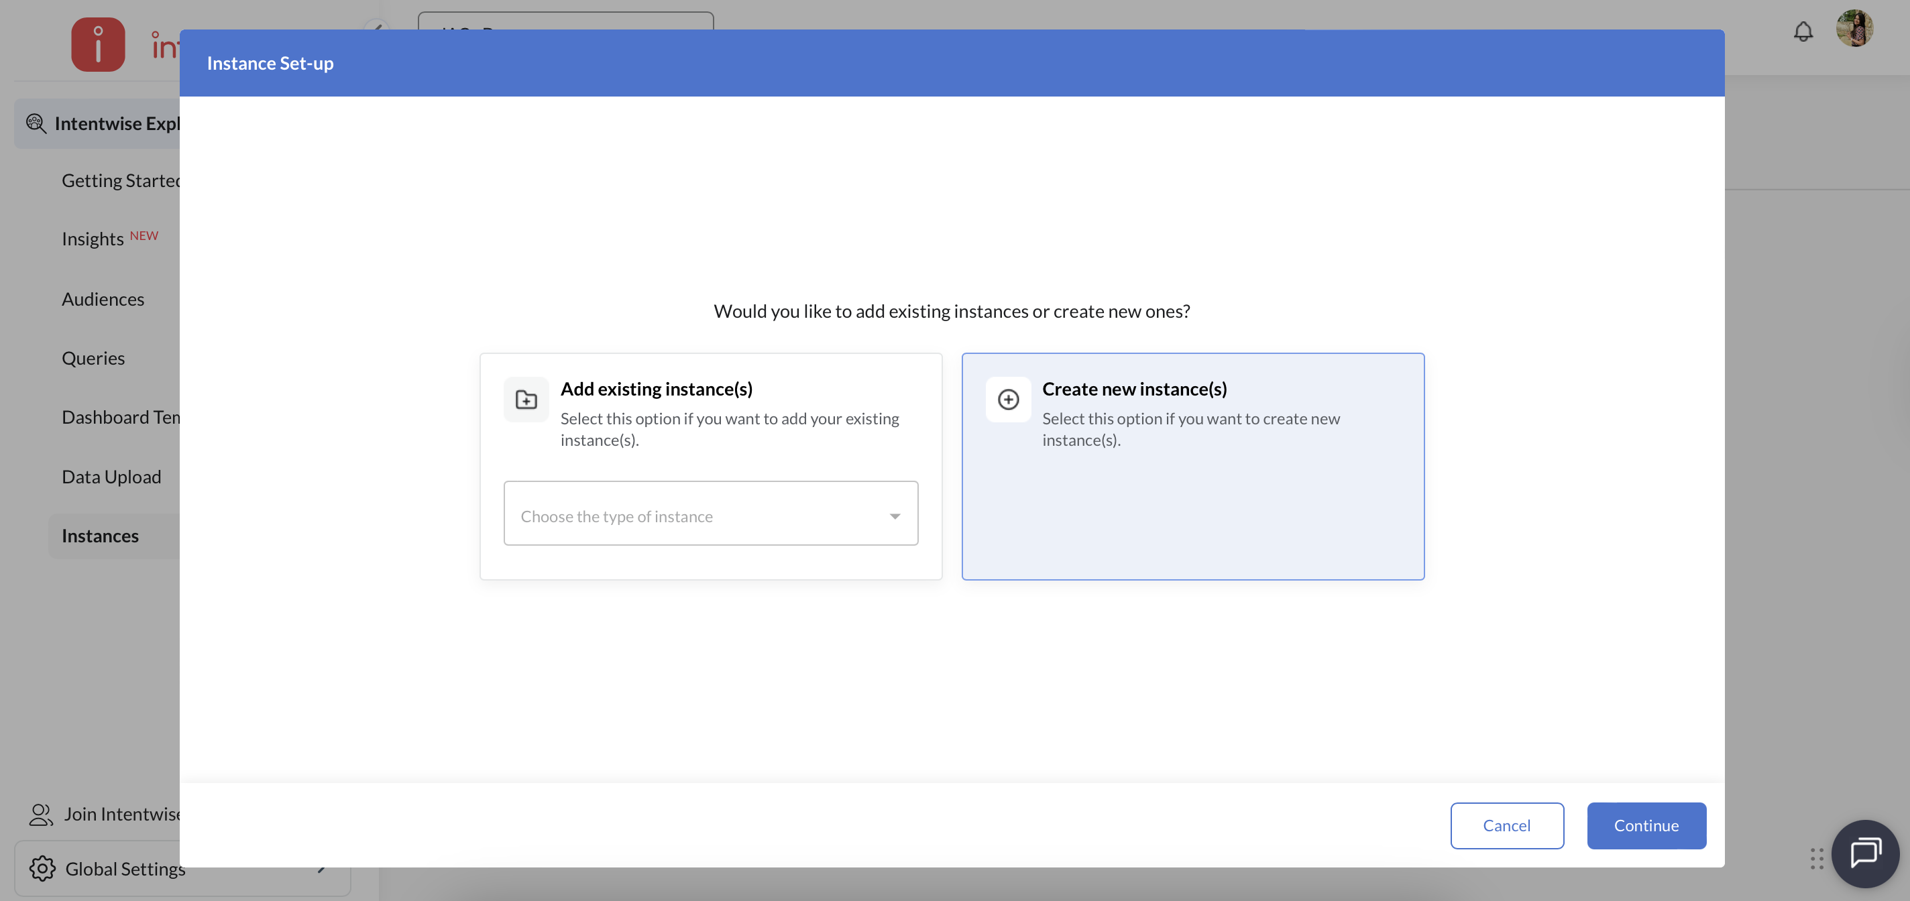The image size is (1910, 901).
Task: Click the Global Settings gear icon
Action: click(x=42, y=868)
